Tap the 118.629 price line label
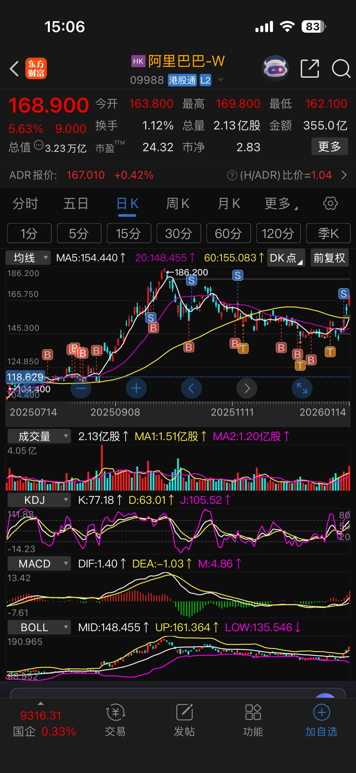 click(25, 377)
